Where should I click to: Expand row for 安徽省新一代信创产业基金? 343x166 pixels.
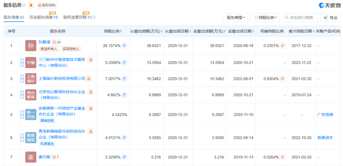[x=22, y=114]
